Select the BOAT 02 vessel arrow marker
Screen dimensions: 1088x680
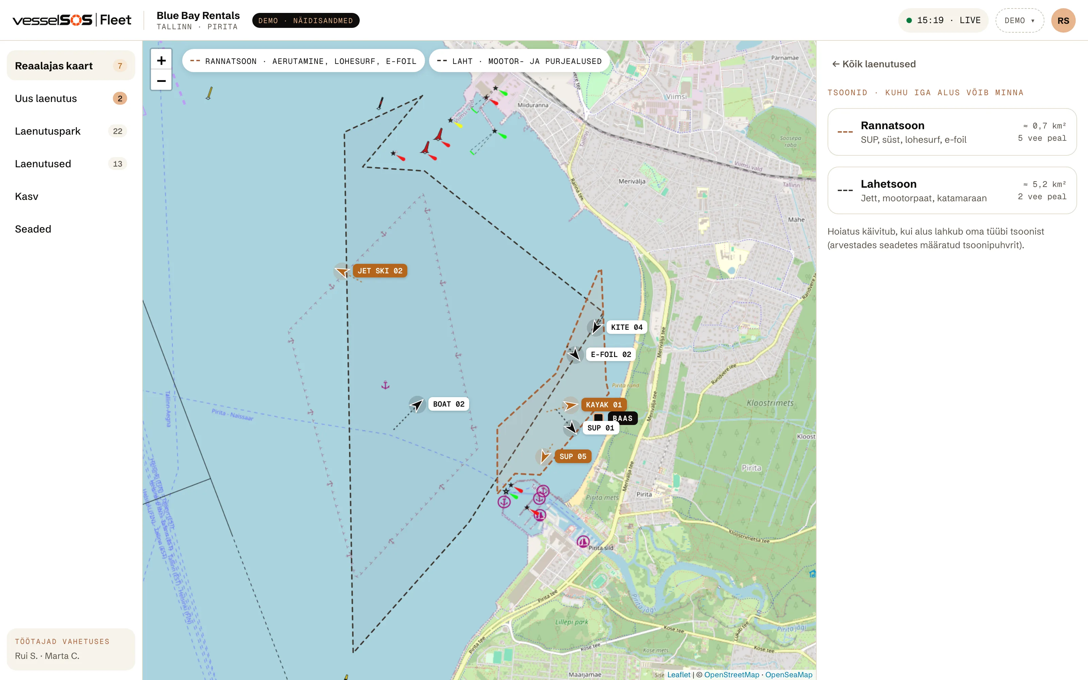coord(417,404)
